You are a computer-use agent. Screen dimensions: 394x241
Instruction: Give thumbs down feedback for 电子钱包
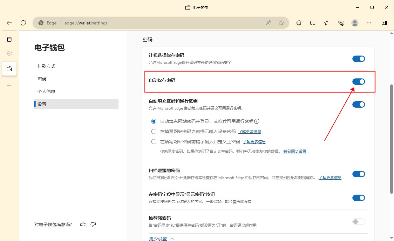(93, 224)
